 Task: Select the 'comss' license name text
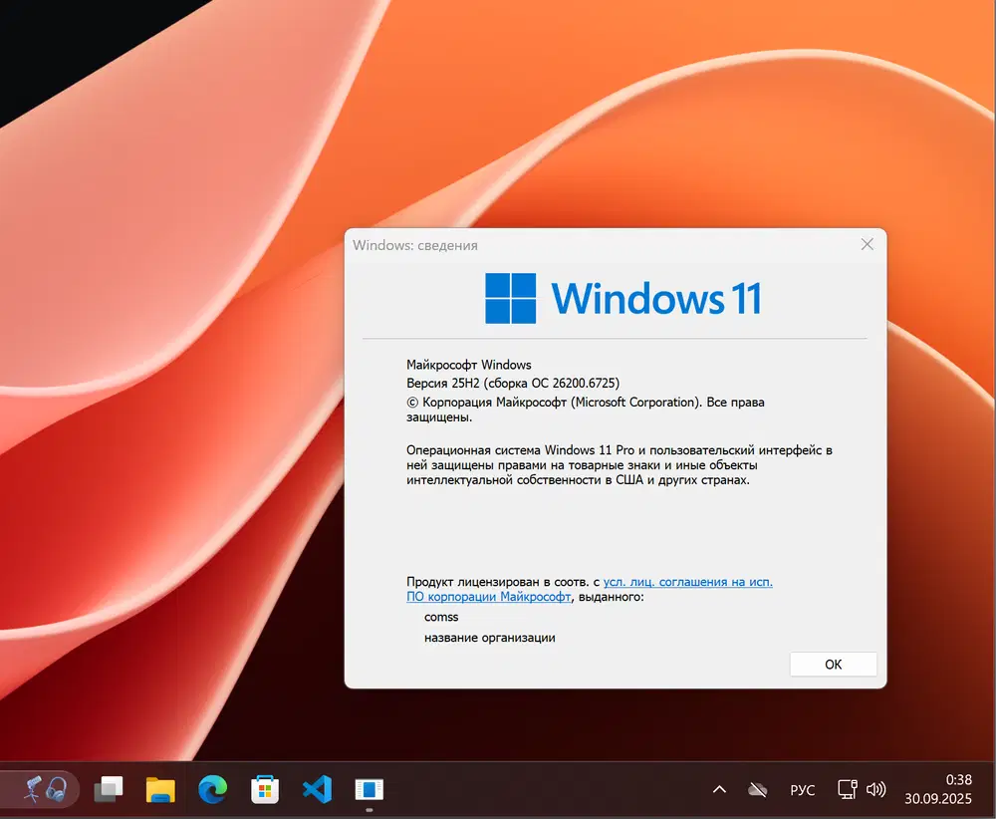(441, 617)
